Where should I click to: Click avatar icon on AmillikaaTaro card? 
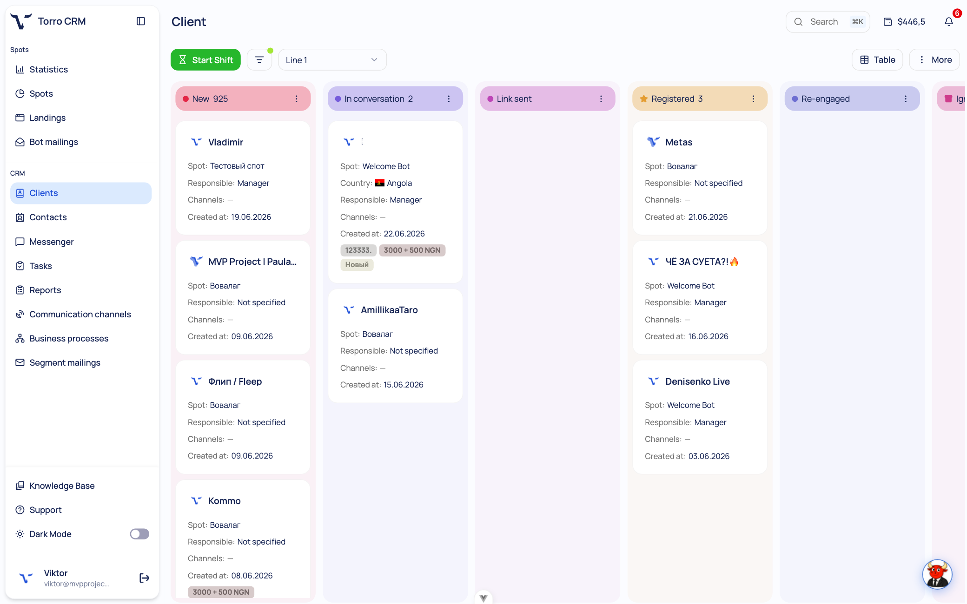(x=349, y=310)
